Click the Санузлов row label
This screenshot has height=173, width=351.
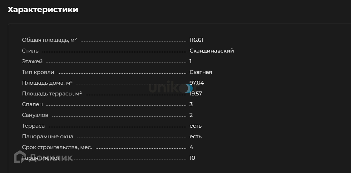35,115
